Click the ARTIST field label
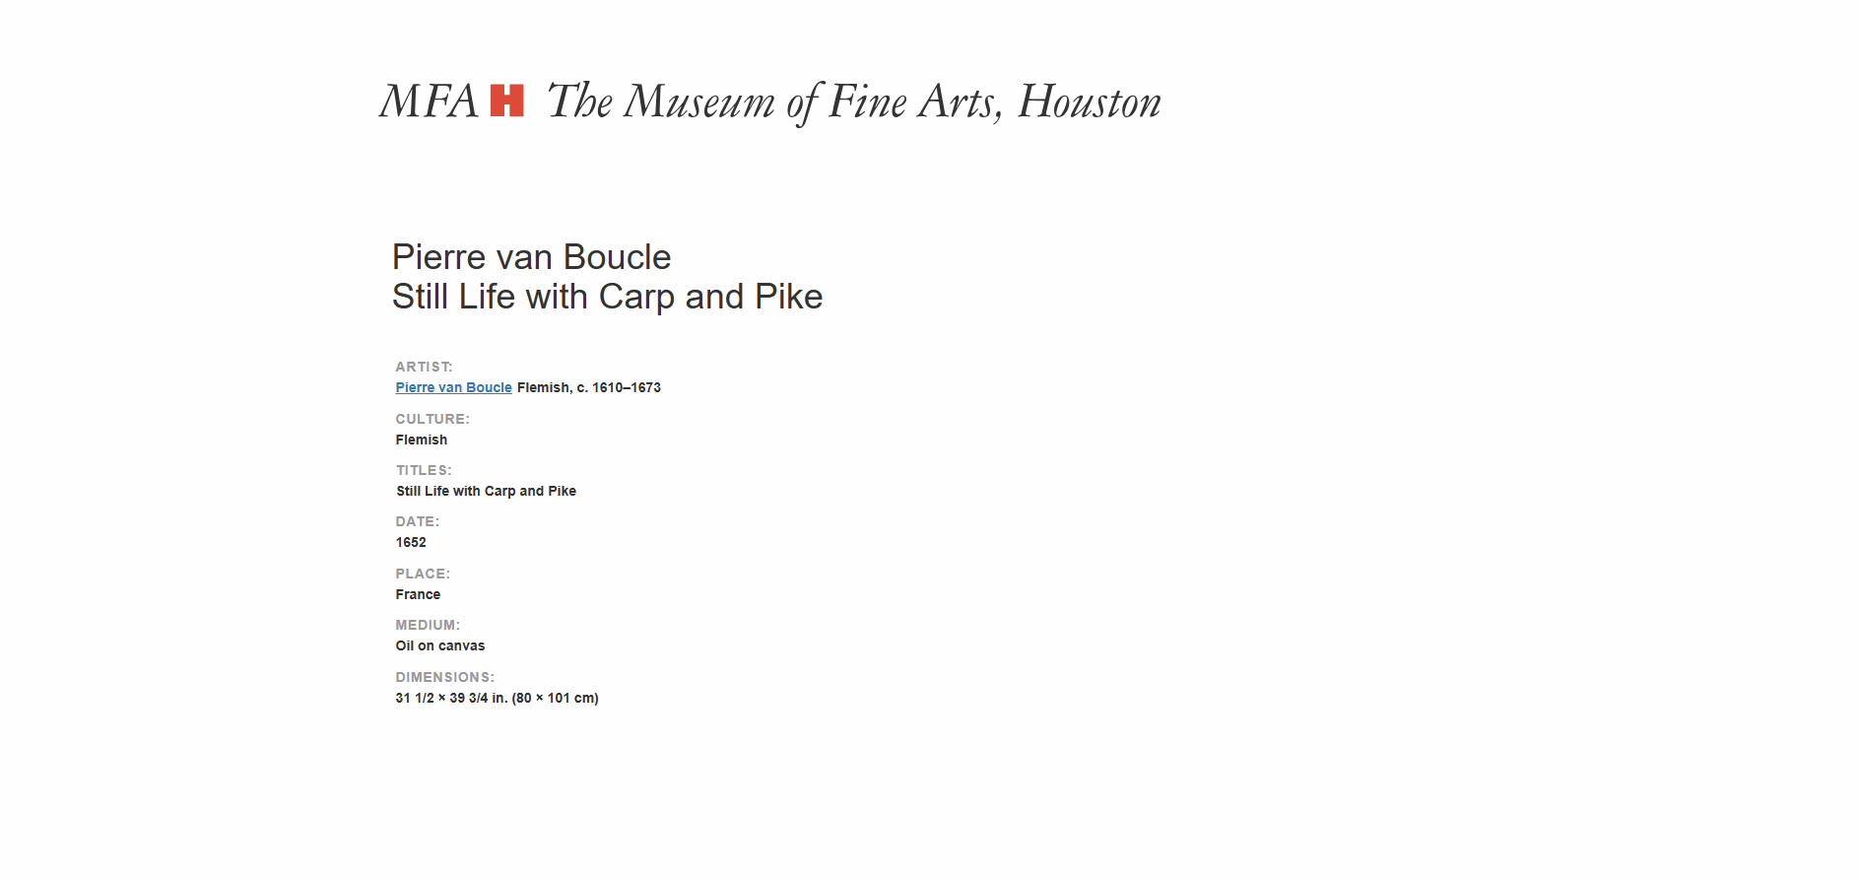The height and width of the screenshot is (881, 1858). (424, 367)
